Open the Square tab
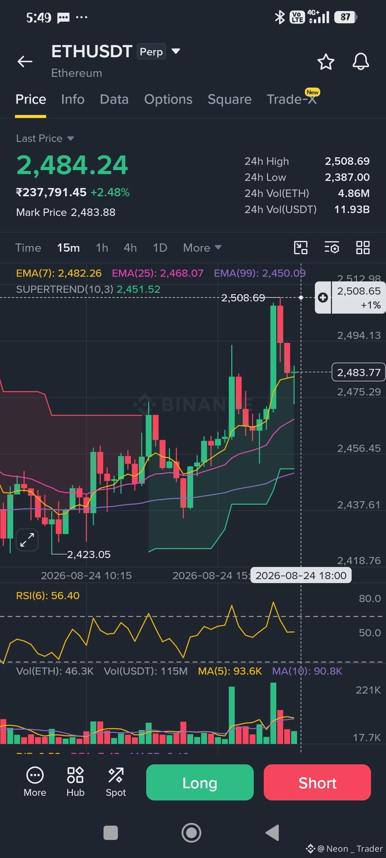The width and height of the screenshot is (386, 858). [x=230, y=99]
